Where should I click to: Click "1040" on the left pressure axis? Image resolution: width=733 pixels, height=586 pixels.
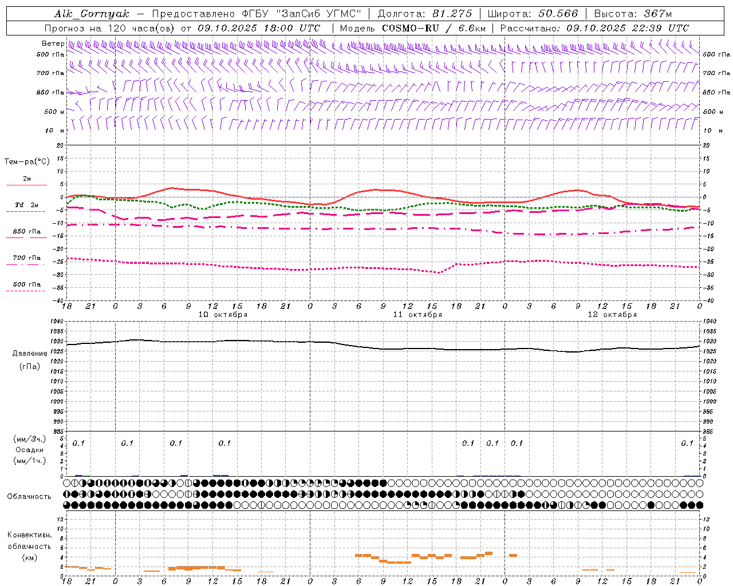coord(57,322)
